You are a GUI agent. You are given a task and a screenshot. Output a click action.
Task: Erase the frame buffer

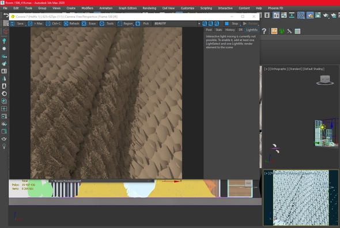(89, 24)
